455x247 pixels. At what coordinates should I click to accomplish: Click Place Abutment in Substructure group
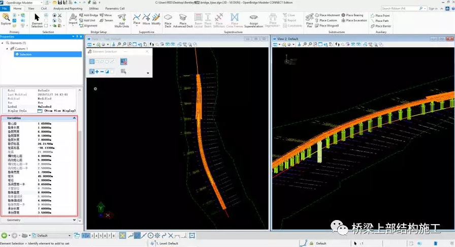pyautogui.click(x=328, y=15)
